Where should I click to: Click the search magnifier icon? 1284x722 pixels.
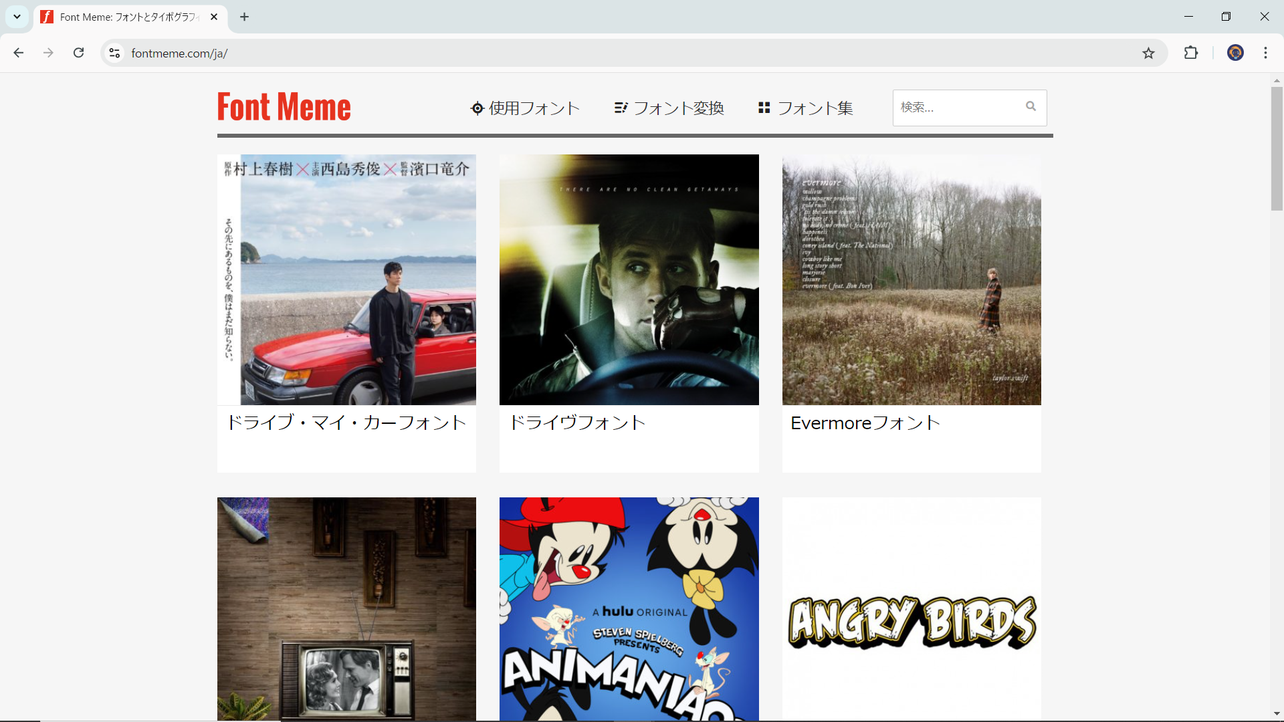tap(1031, 106)
